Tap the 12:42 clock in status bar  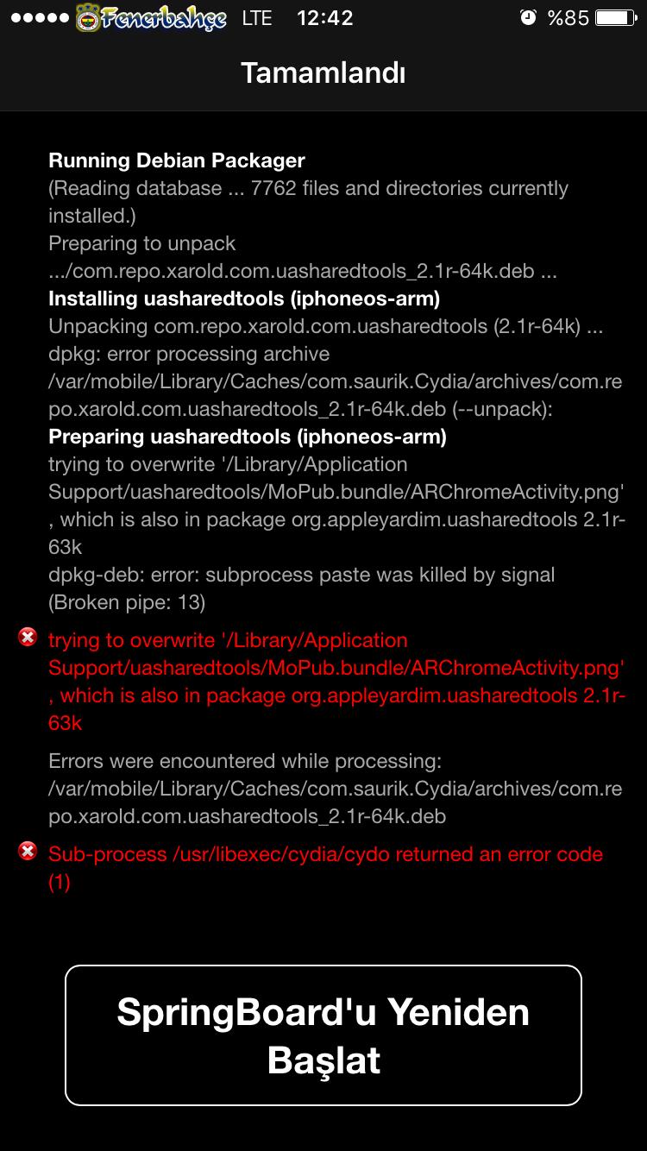pyautogui.click(x=324, y=18)
